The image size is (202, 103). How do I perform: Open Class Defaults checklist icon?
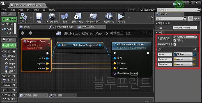pos(93,18)
